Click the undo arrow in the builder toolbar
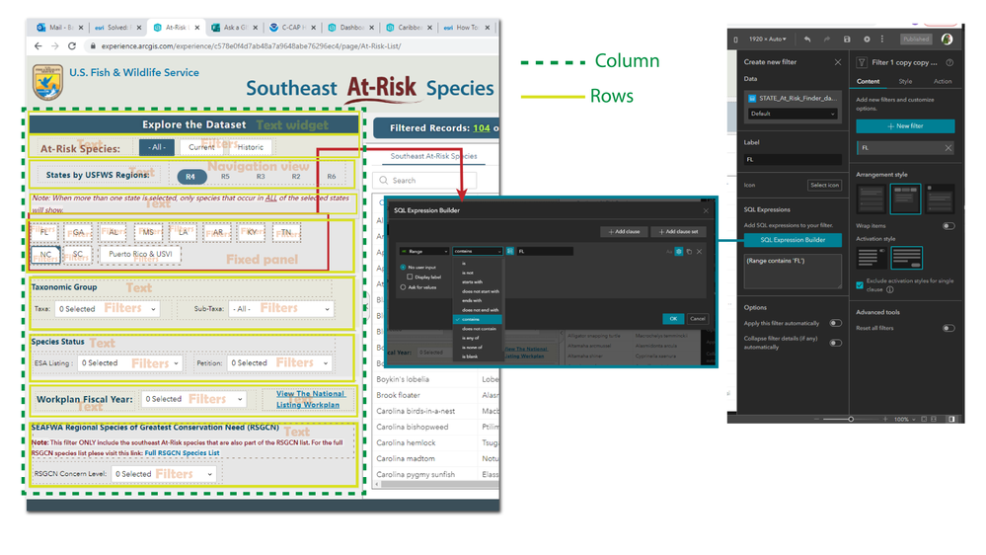The width and height of the screenshot is (986, 555). (x=806, y=40)
